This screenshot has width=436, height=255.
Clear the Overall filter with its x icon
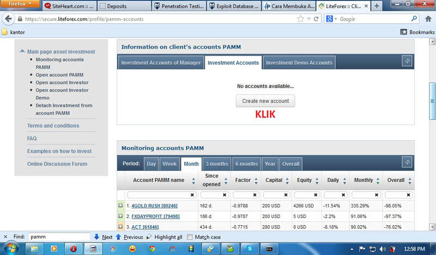click(408, 195)
